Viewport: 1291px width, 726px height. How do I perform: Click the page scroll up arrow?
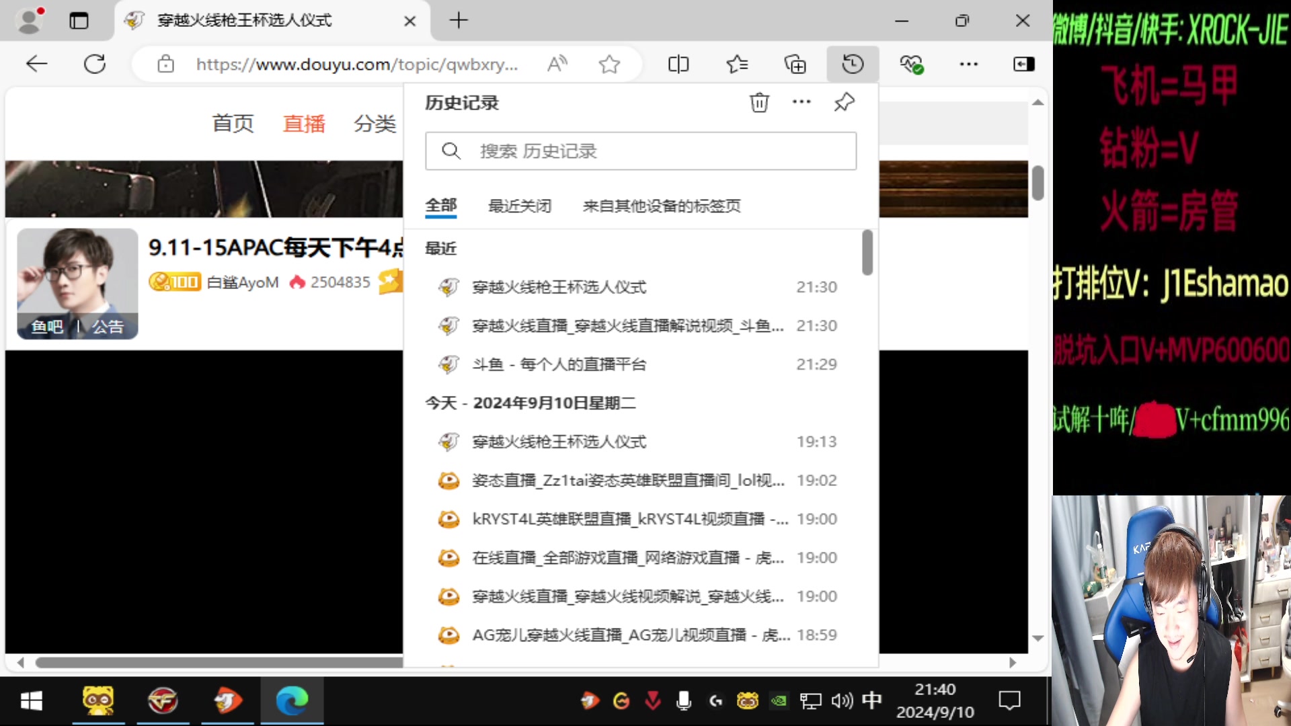[1038, 103]
